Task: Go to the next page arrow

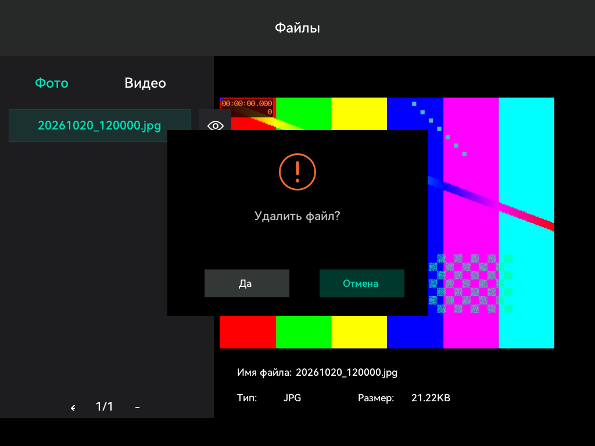Action: click(137, 407)
